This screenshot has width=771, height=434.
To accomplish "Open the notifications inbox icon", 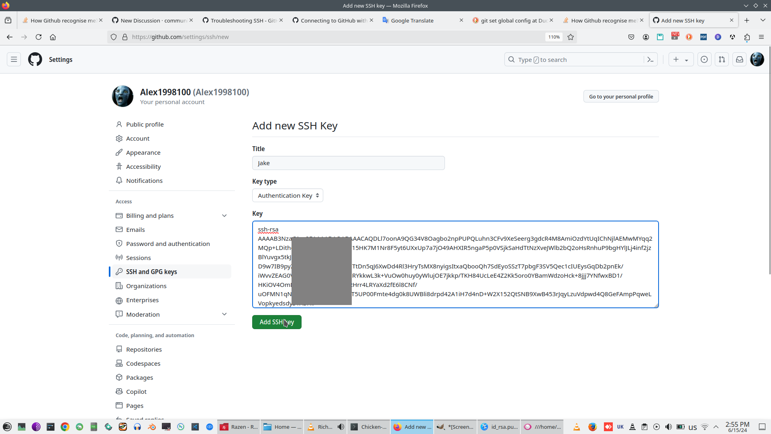I will pos(740,59).
